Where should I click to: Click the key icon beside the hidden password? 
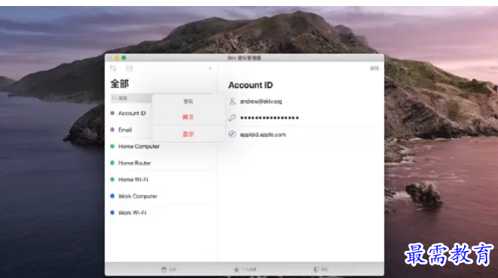tap(232, 118)
